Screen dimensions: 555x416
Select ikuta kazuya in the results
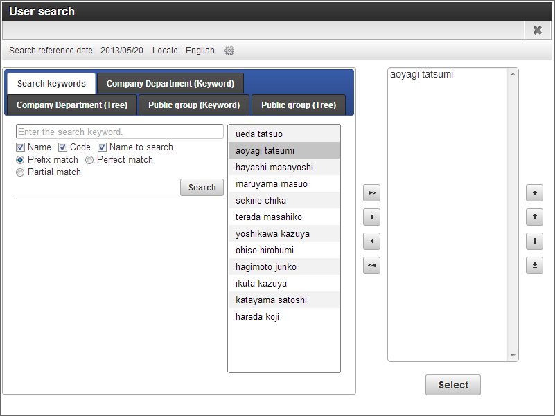point(284,283)
